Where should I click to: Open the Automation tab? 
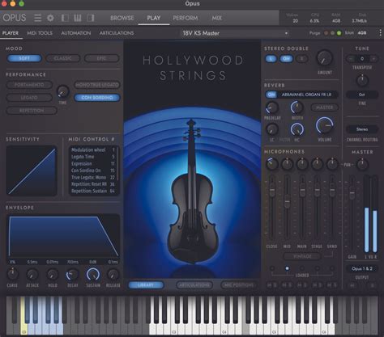click(76, 33)
